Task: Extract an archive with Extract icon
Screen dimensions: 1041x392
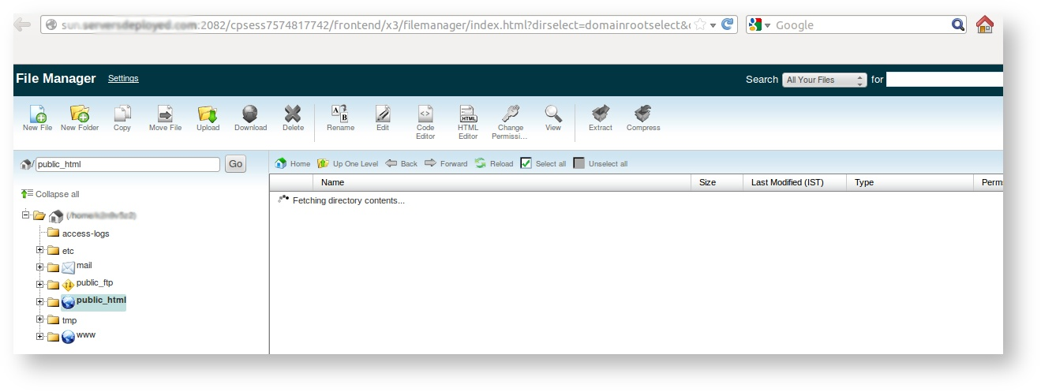Action: click(x=601, y=114)
